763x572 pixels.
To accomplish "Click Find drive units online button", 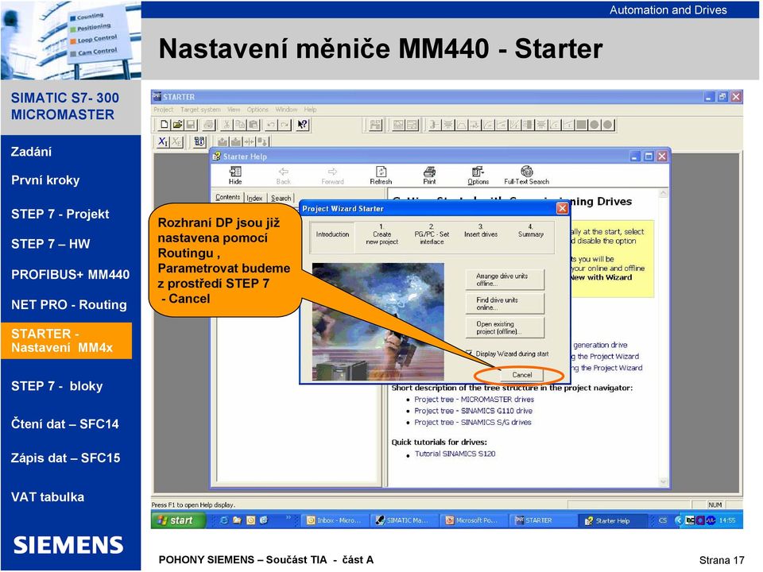I will (505, 303).
